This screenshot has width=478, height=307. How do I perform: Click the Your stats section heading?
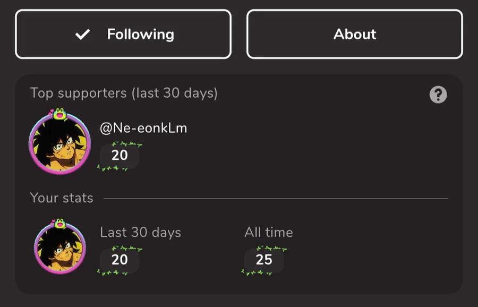[x=62, y=198]
